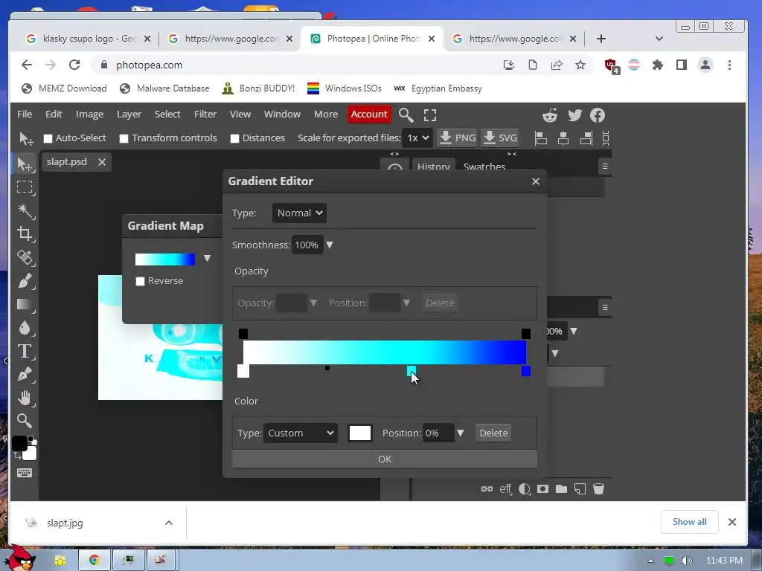This screenshot has width=762, height=571.
Task: Select the blue gradient color stop
Action: click(x=526, y=371)
